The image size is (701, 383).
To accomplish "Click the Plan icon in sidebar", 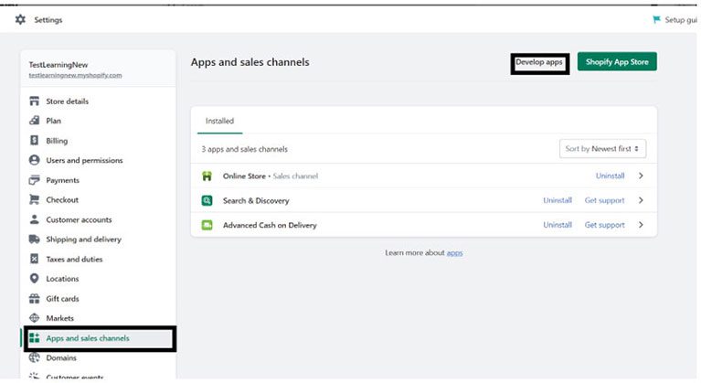I will pyautogui.click(x=35, y=121).
